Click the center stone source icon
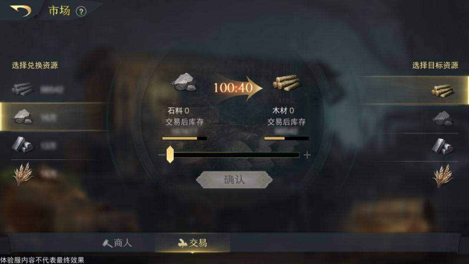The height and width of the screenshot is (264, 469). pyautogui.click(x=184, y=82)
